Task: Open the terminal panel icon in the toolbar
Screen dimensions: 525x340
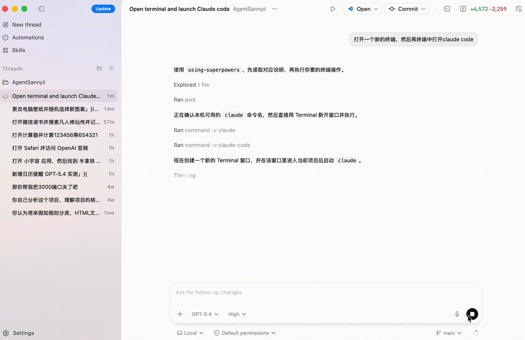Action: coord(446,9)
